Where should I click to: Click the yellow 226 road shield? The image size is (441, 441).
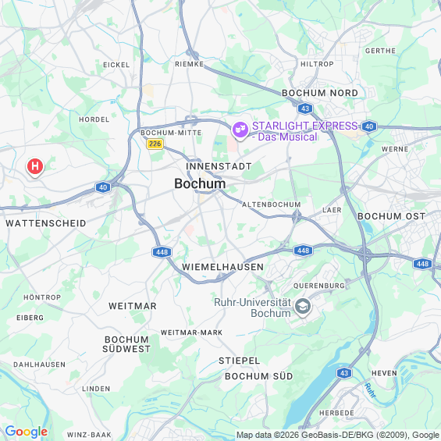[155, 144]
